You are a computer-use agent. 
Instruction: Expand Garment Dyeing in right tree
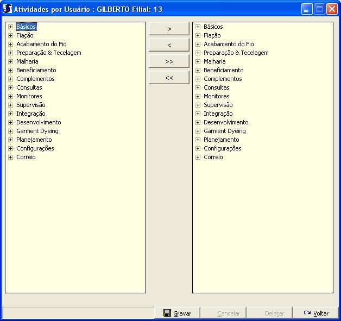(x=198, y=131)
